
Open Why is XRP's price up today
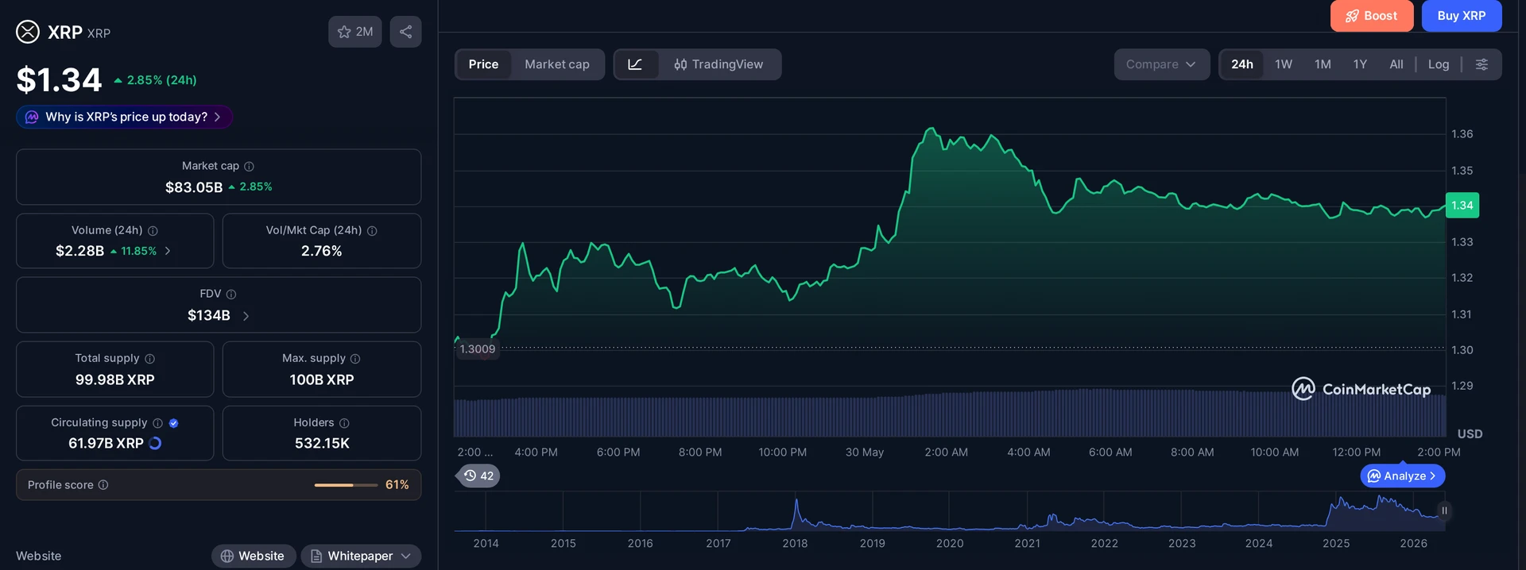coord(124,117)
